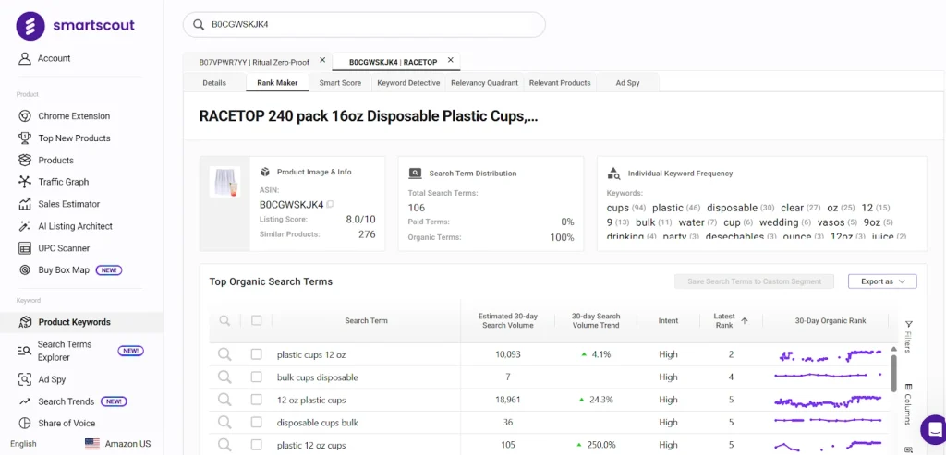Sort by Latest Rank column arrow
This screenshot has width=946, height=455.
click(x=745, y=320)
